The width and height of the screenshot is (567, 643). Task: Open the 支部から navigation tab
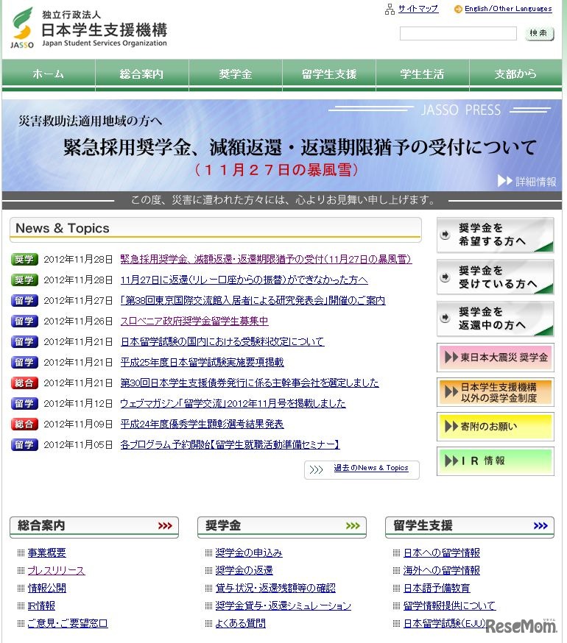pyautogui.click(x=515, y=74)
